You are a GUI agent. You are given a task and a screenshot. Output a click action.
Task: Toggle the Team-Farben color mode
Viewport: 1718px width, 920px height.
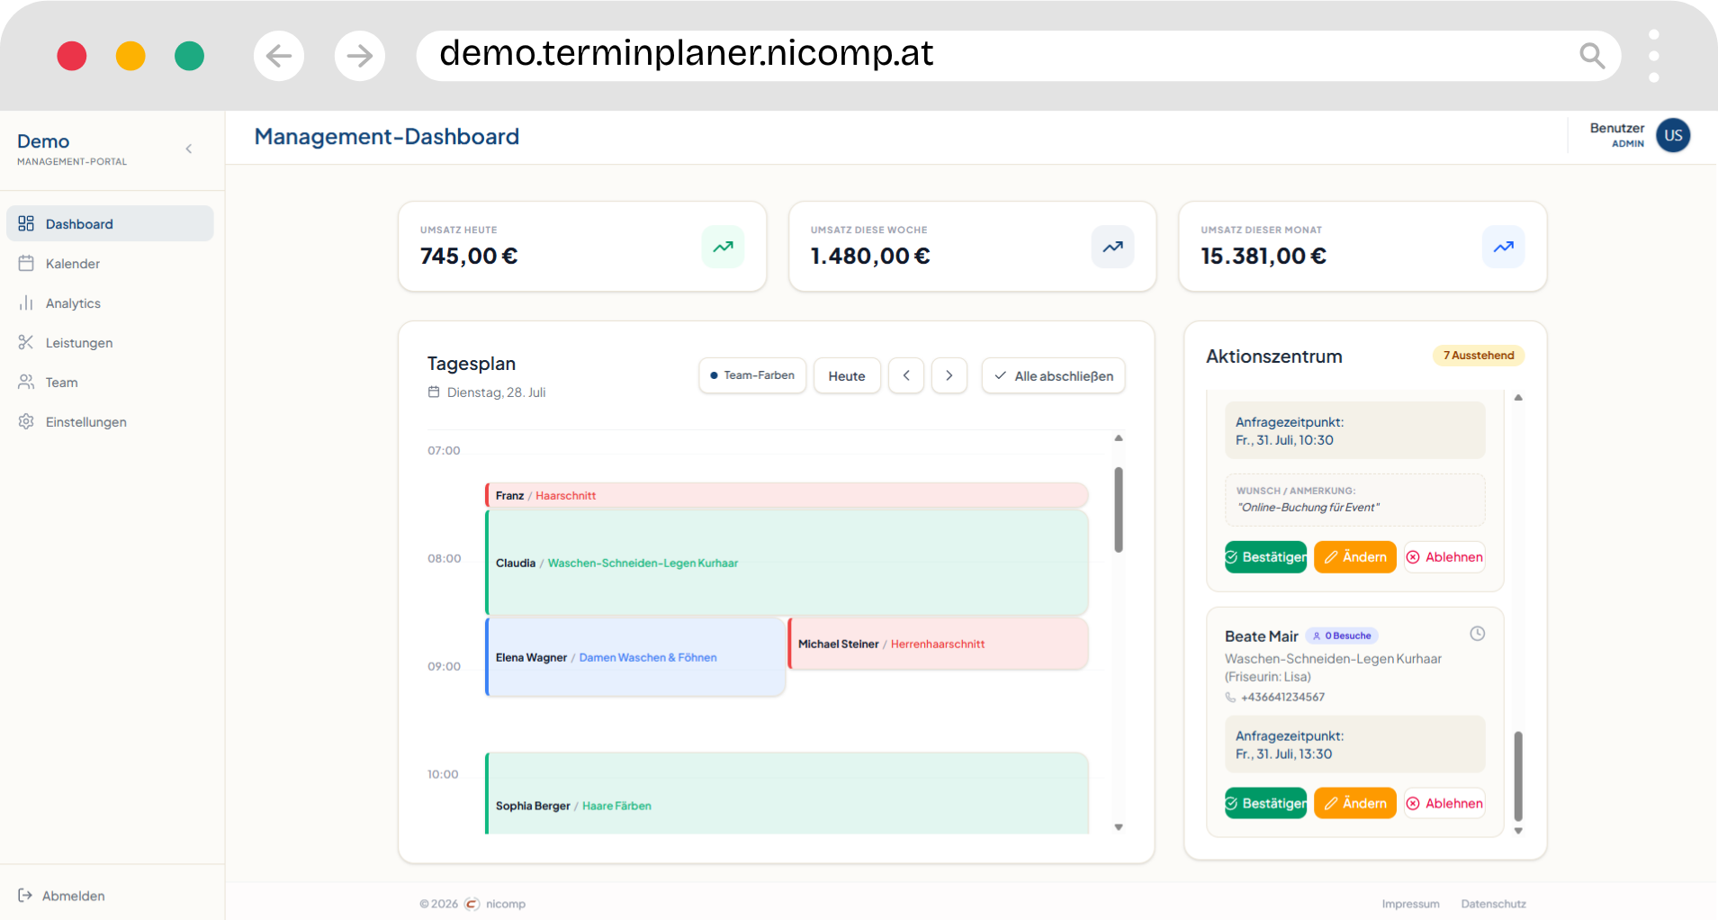[x=752, y=375]
